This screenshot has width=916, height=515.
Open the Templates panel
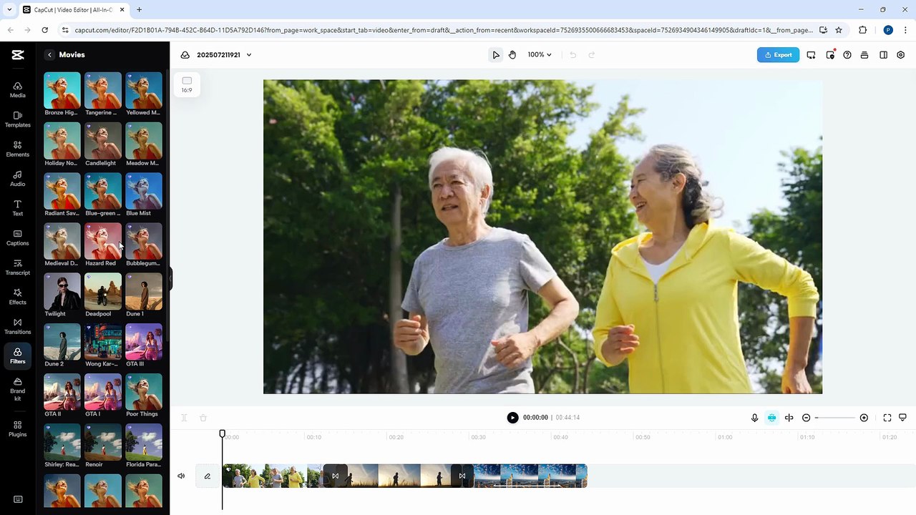click(18, 119)
